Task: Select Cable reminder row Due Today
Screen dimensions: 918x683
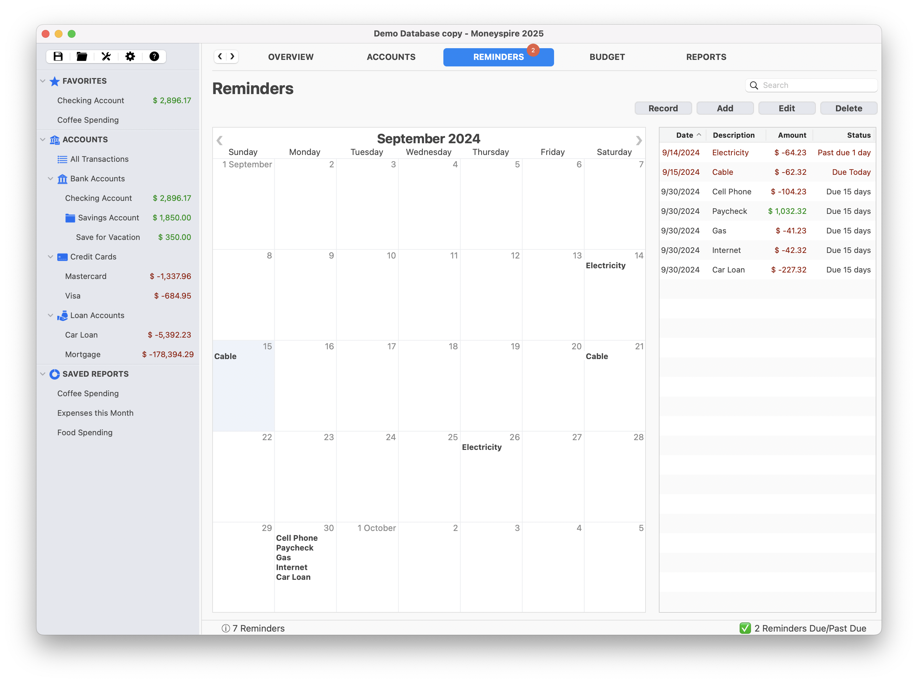Action: coord(767,172)
